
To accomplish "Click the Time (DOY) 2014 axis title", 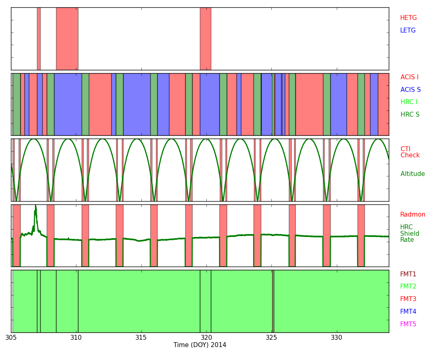I will (199, 345).
